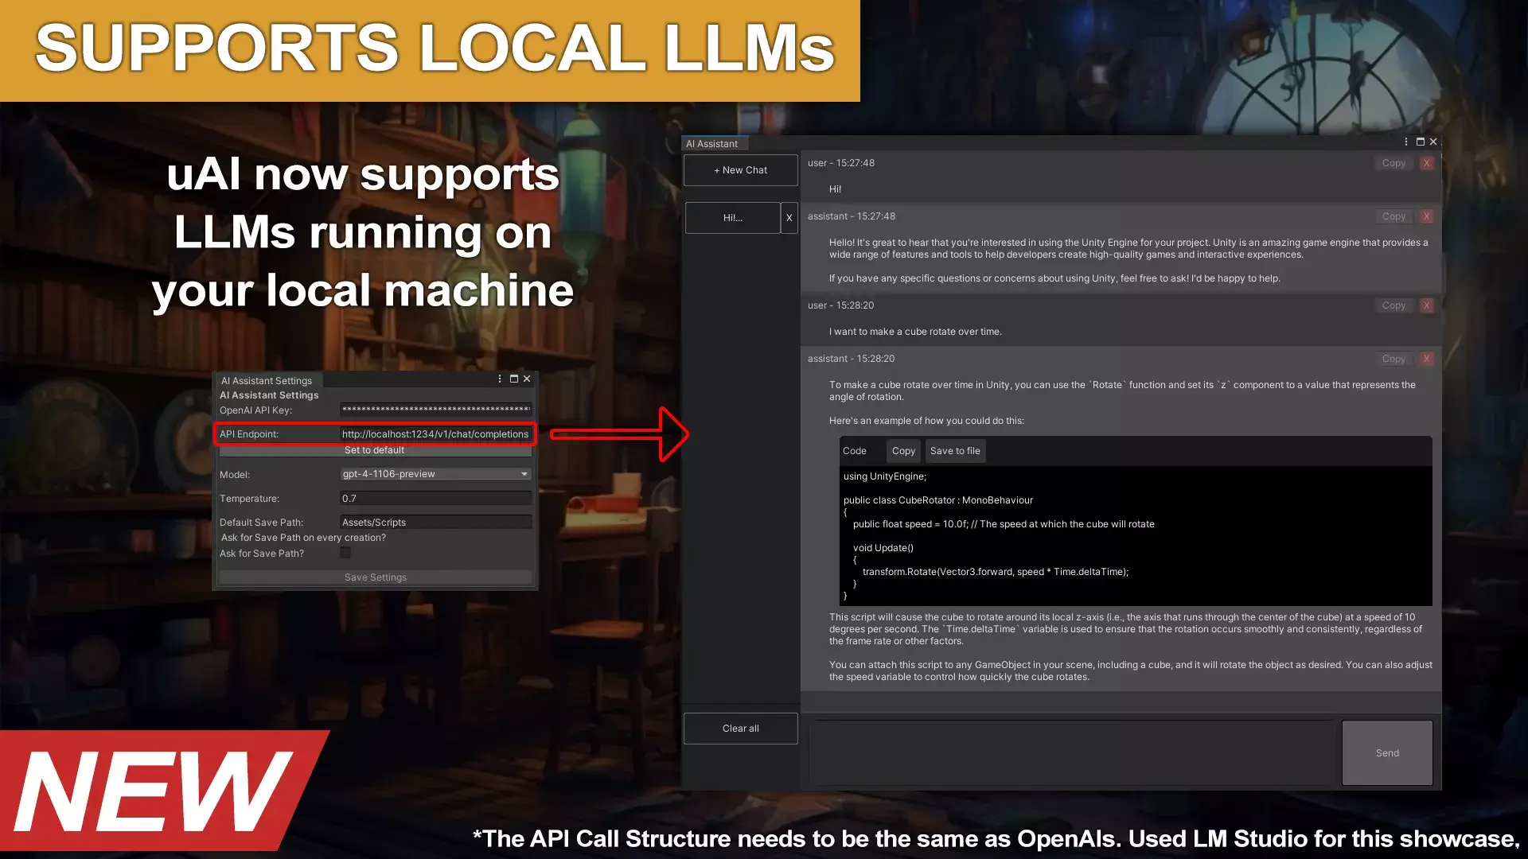Remove the 'Hi!...' chat from the list
Image resolution: width=1528 pixels, height=859 pixels.
point(789,218)
